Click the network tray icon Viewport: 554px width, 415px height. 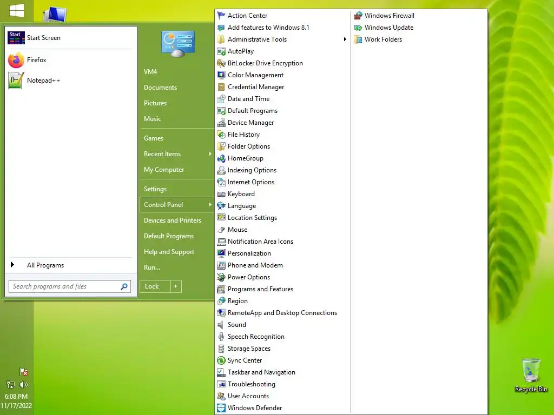coord(11,385)
